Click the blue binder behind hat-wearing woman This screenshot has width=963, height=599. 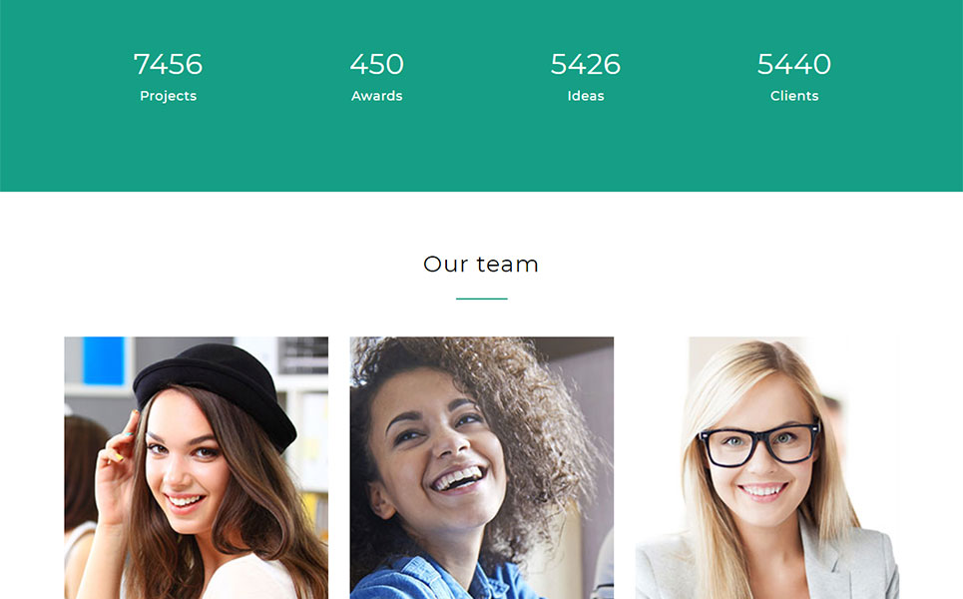(x=103, y=360)
